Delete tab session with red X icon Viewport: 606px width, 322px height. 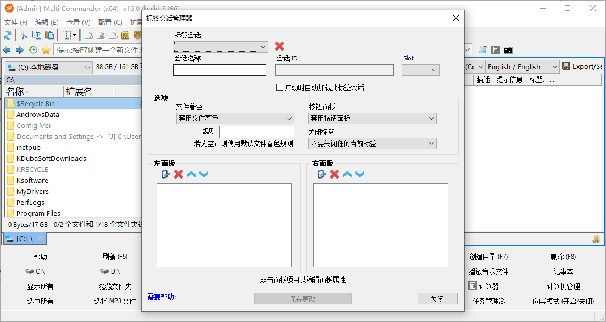coord(280,46)
